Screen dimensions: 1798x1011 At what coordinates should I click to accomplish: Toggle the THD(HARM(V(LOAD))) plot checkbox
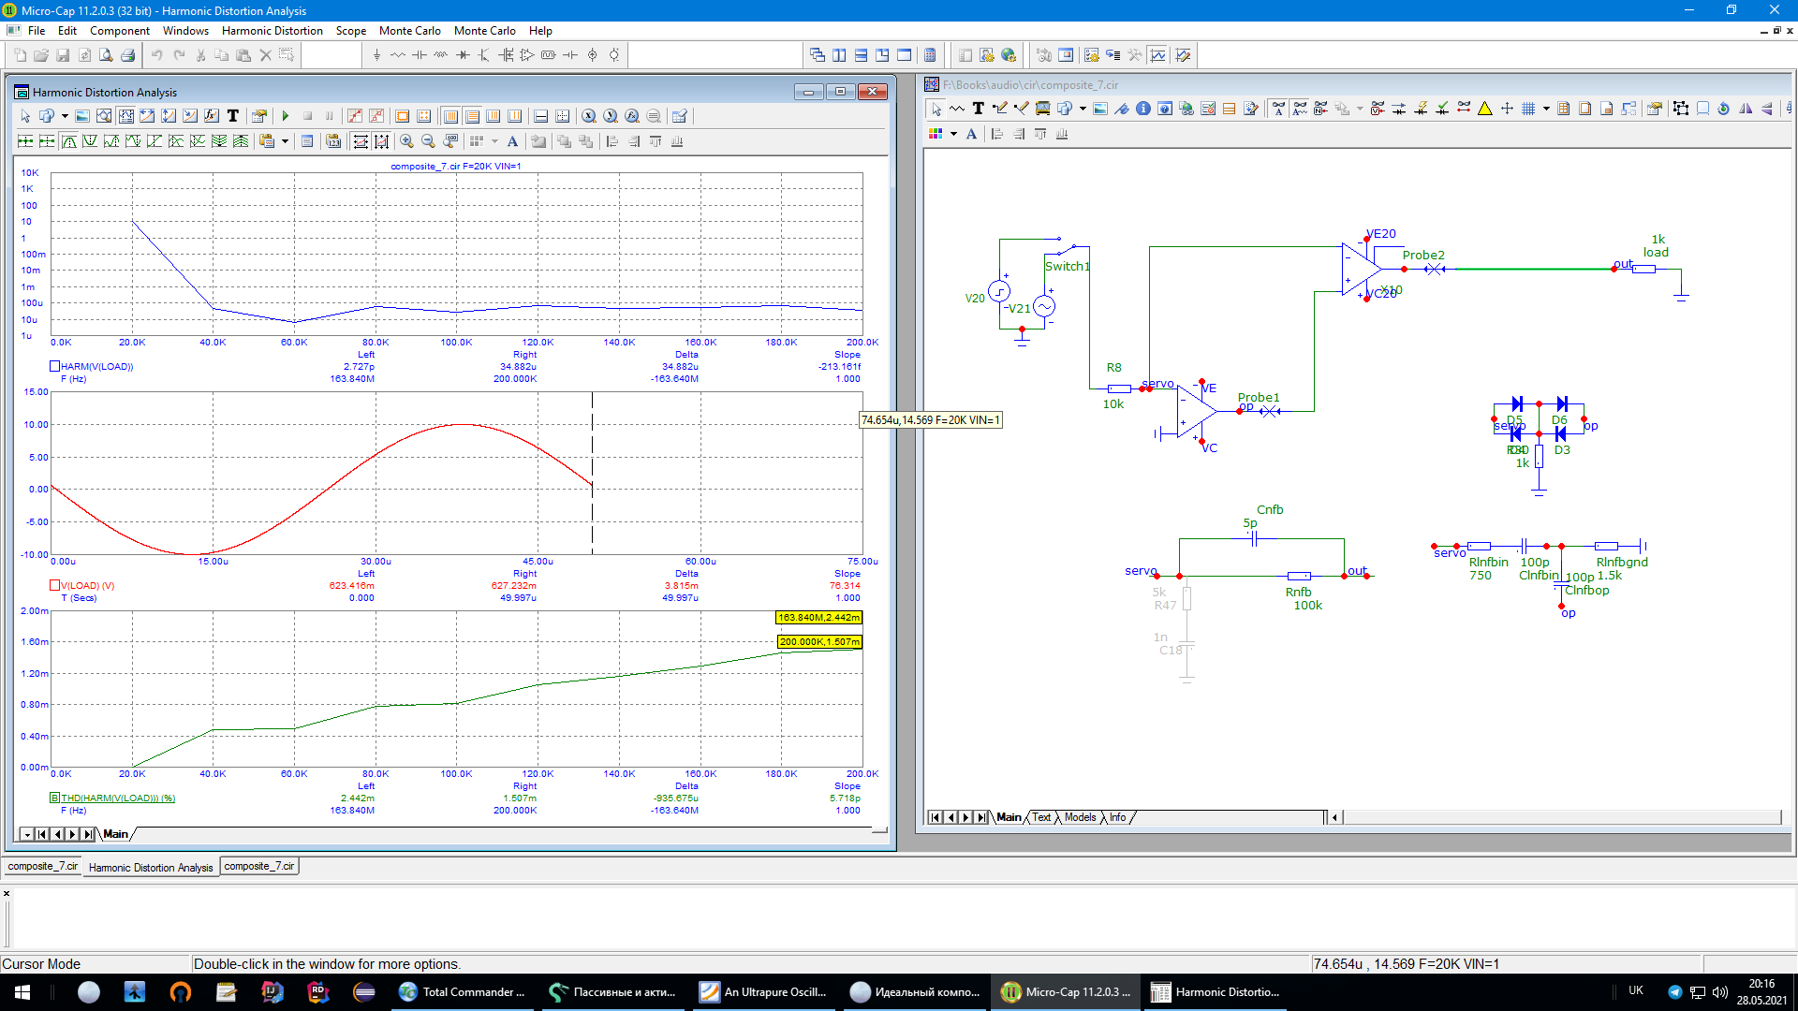coord(54,799)
